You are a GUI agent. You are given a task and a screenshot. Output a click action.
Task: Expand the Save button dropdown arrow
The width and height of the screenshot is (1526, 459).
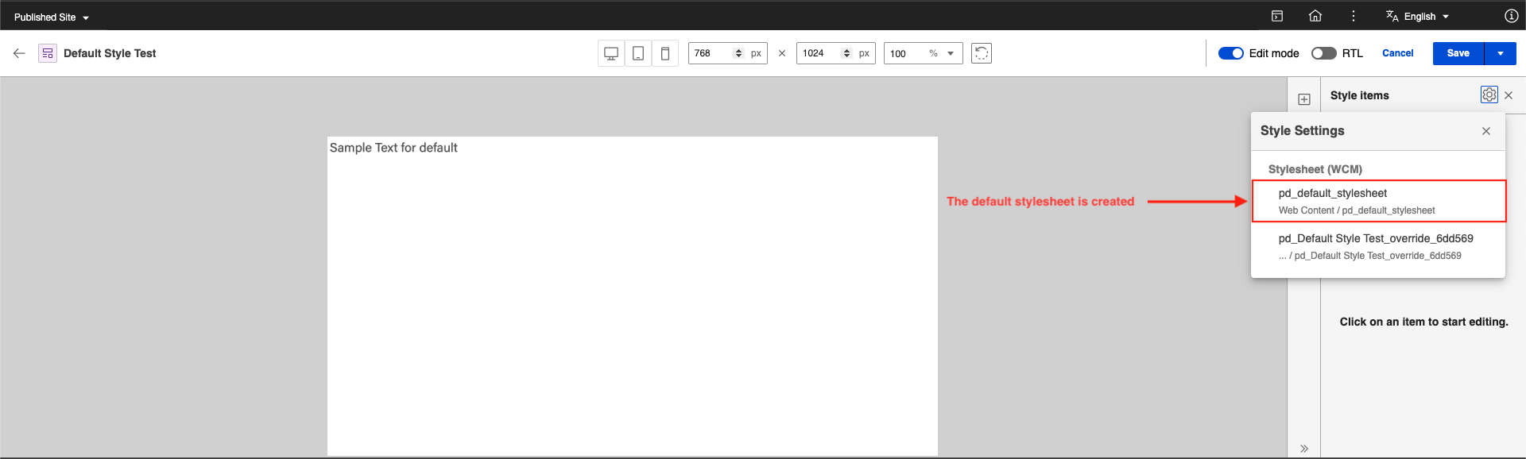point(1501,53)
